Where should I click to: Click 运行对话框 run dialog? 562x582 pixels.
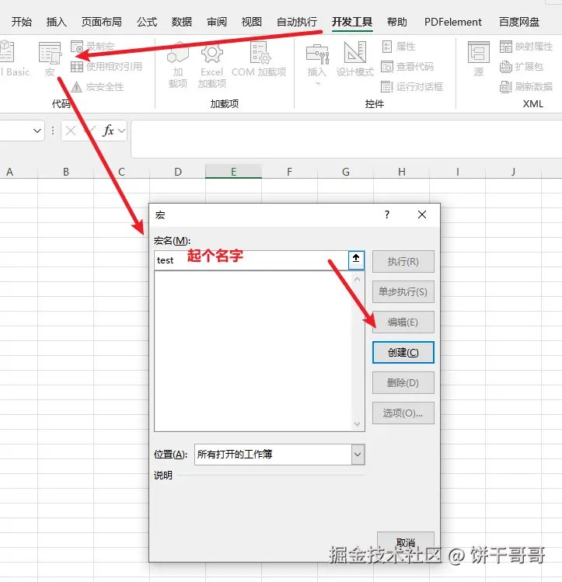click(412, 86)
